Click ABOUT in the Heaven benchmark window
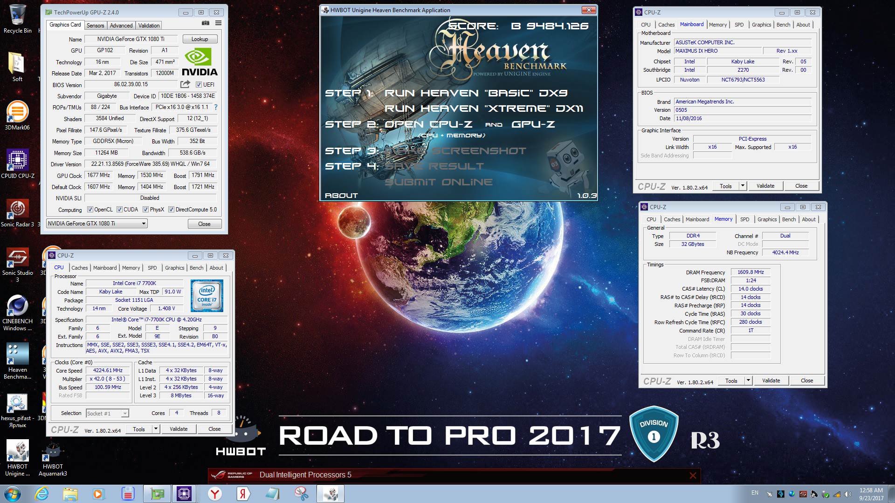This screenshot has height=503, width=895. pos(341,196)
